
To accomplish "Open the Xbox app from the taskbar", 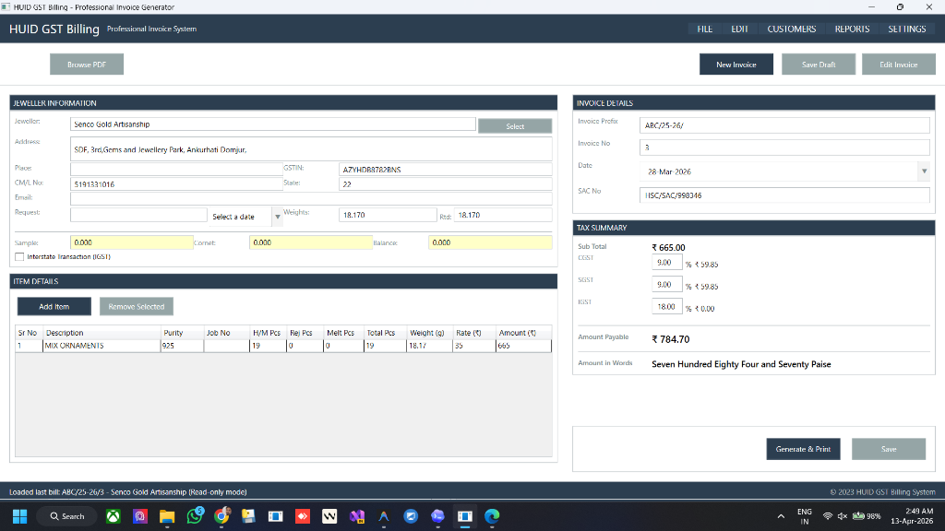I will pos(113,516).
